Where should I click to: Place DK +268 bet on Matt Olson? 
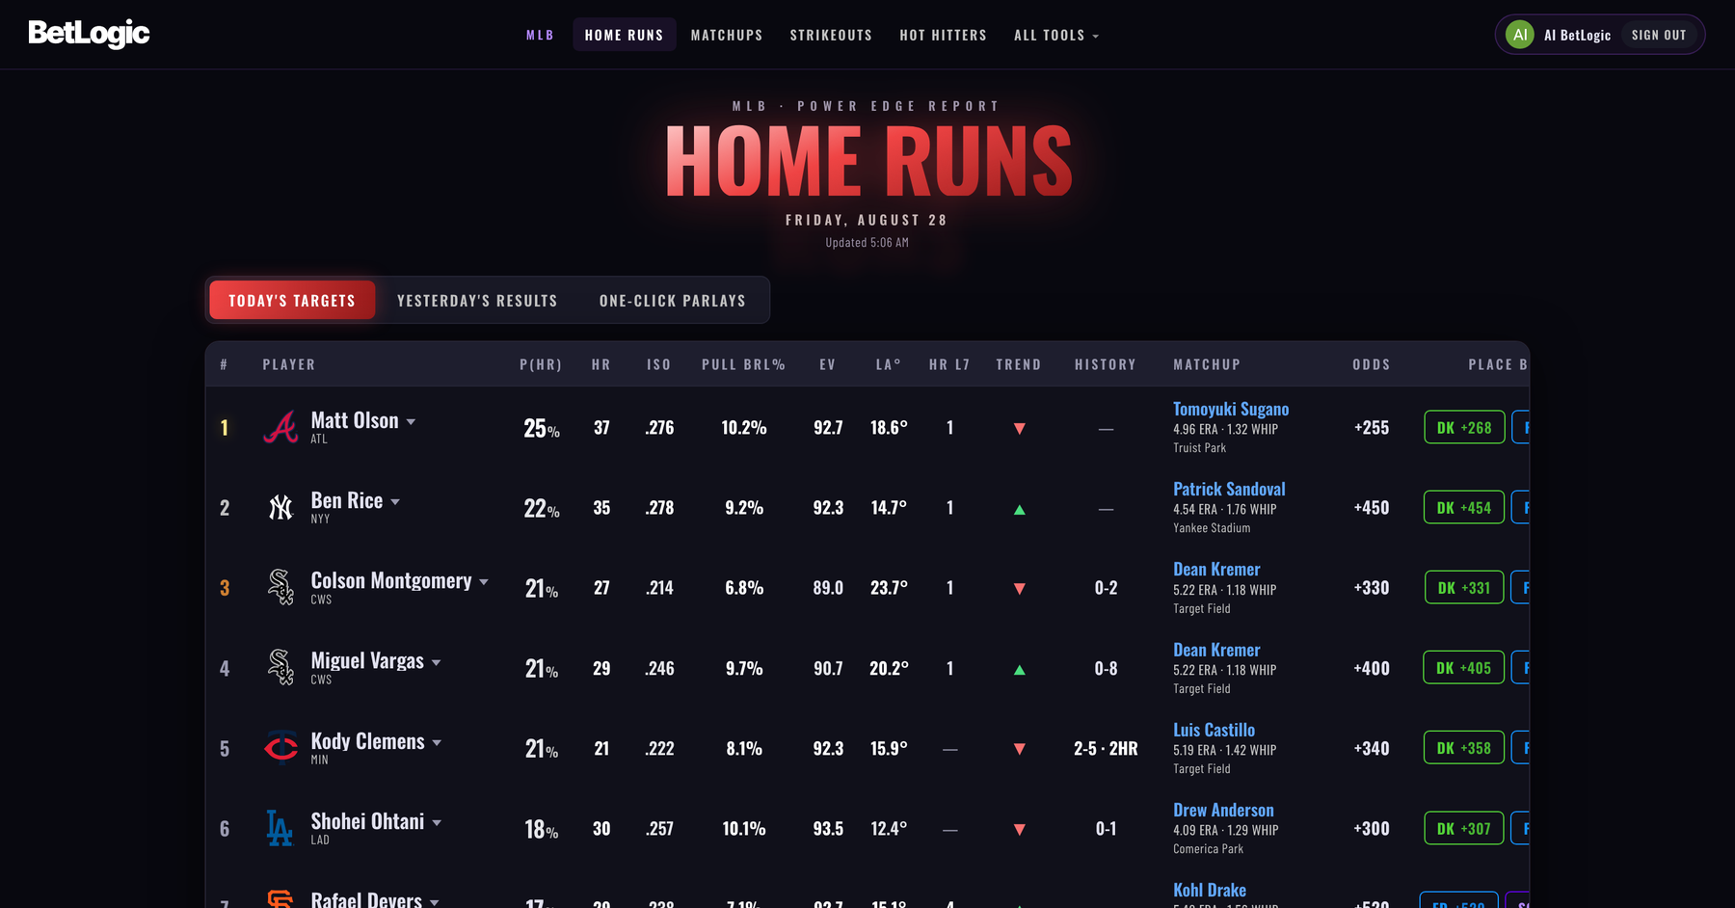tap(1464, 427)
